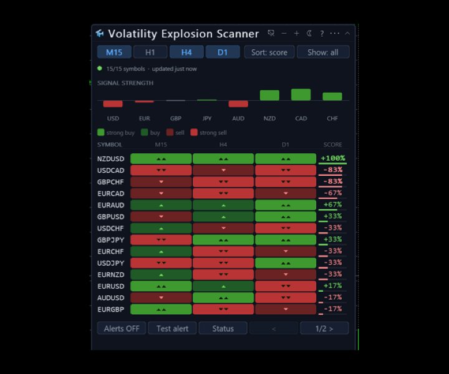Click GBPUSD H4 buy arrow cell

pos(223,217)
